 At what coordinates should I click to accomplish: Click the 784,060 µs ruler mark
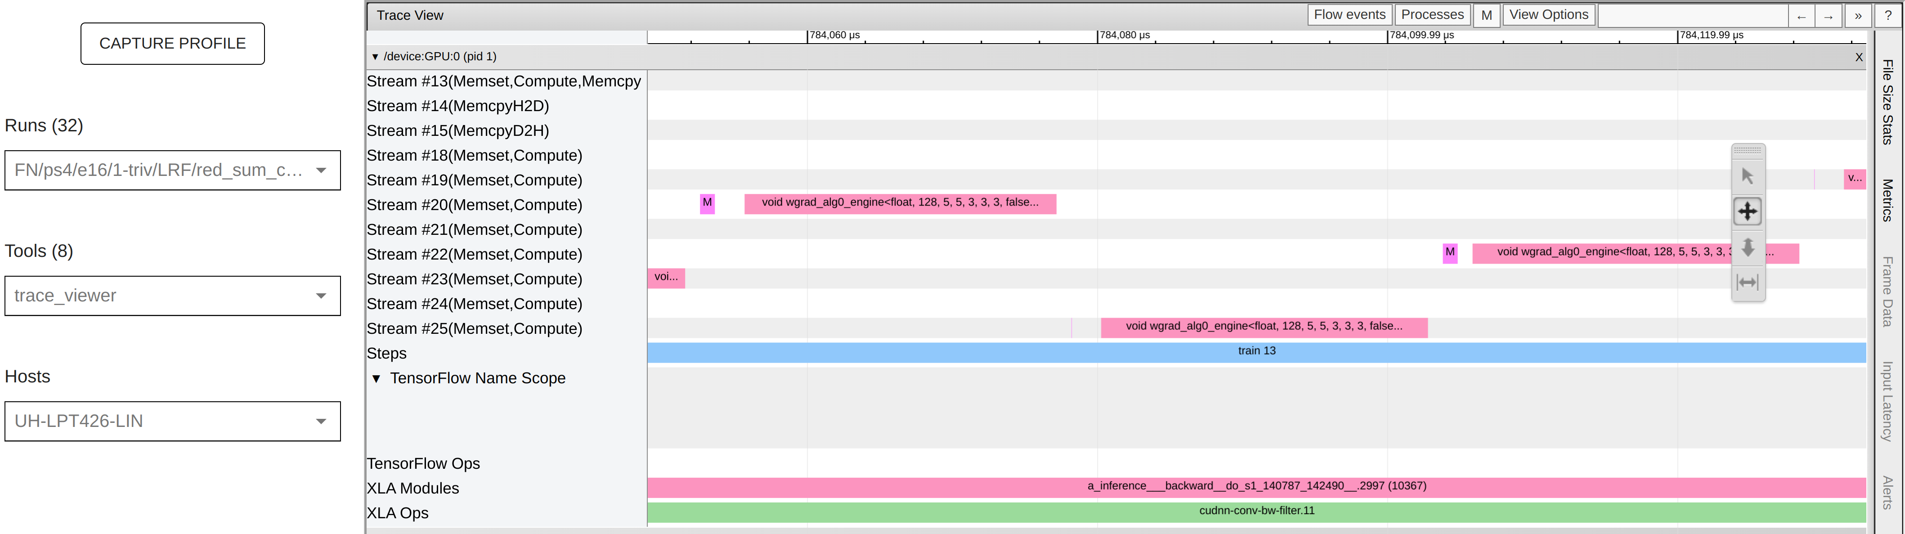[x=834, y=36]
